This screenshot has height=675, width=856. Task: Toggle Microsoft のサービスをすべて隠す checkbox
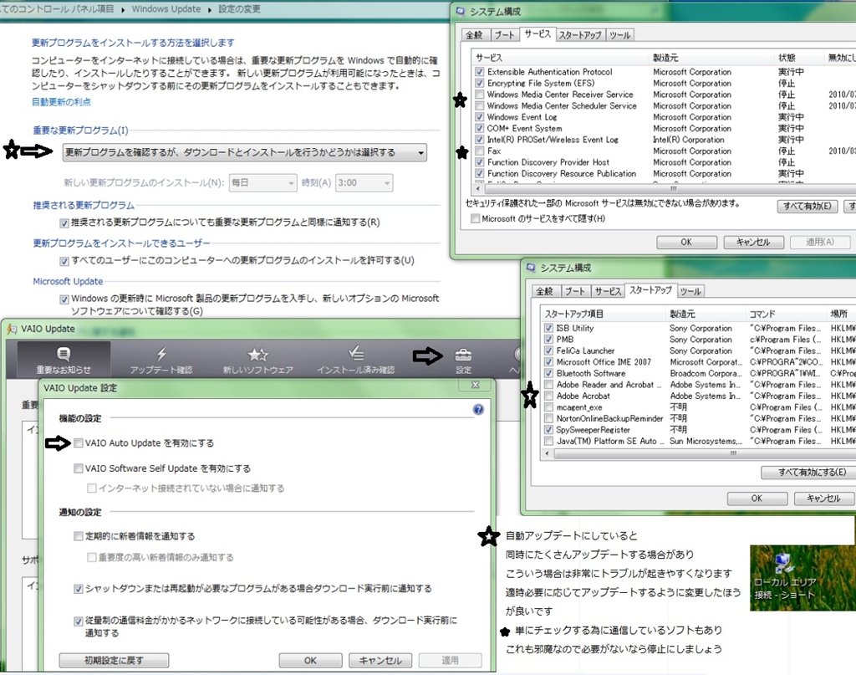point(476,219)
